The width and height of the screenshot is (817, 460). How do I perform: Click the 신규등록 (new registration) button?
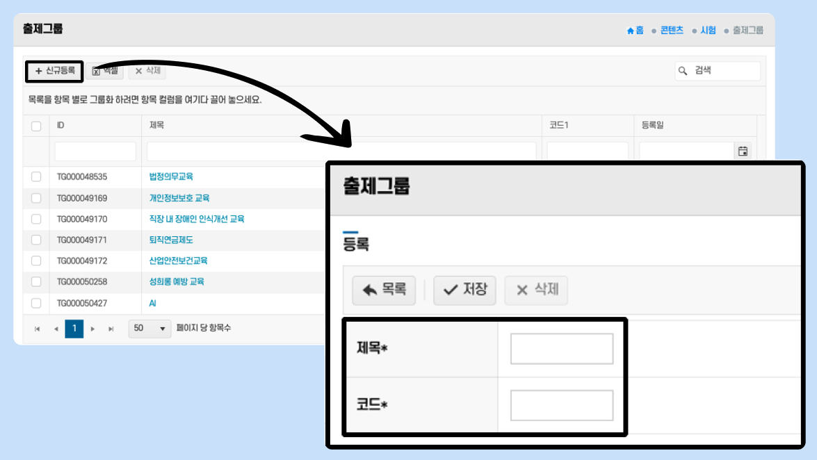[x=55, y=71]
